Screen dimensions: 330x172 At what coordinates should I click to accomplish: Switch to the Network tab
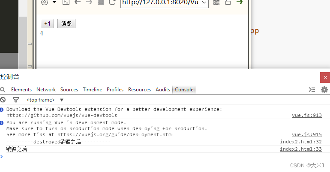tap(46, 90)
